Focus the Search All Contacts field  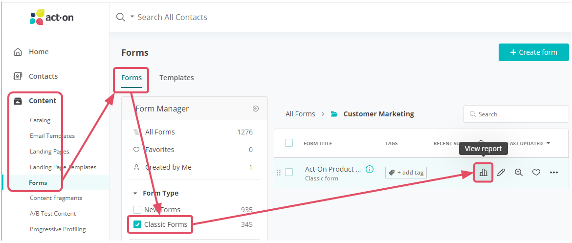[172, 17]
